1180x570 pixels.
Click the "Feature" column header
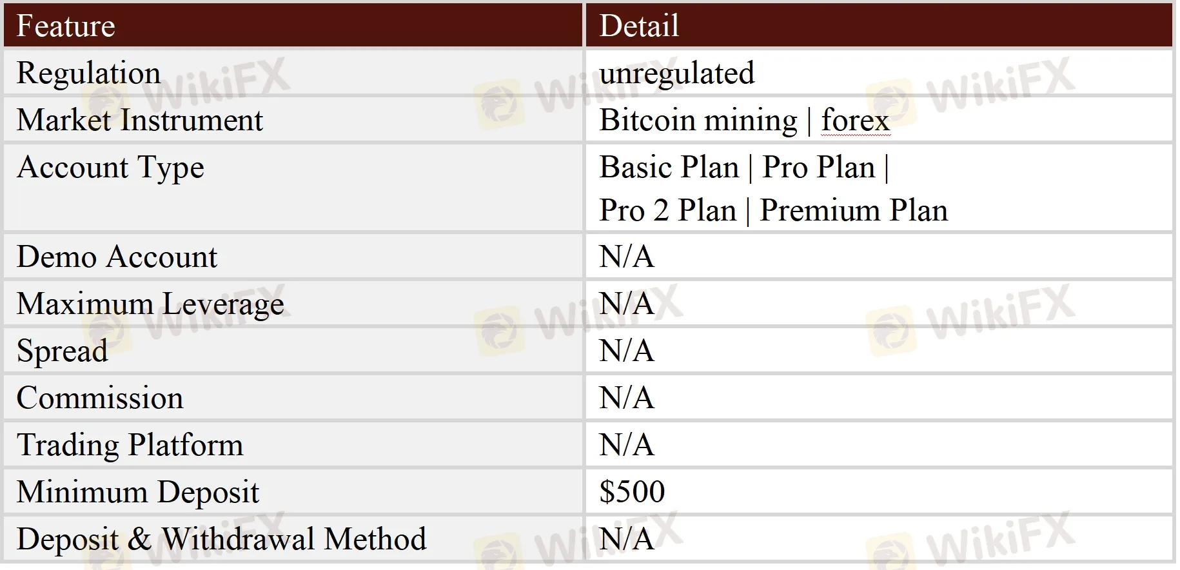(66, 26)
